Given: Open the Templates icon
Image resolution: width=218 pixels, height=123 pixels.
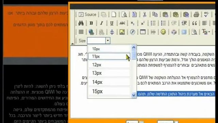Looking at the screenshot, I should 134,14.
